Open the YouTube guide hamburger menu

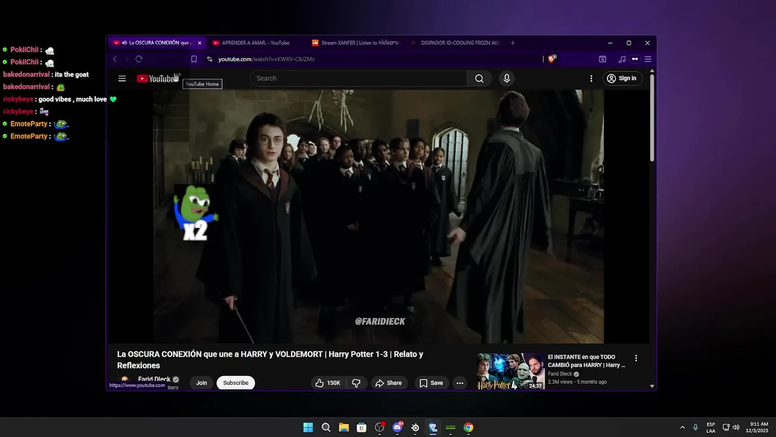(x=122, y=78)
